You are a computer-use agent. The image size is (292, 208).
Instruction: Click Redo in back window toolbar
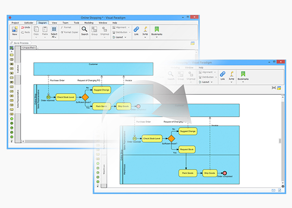point(25,32)
